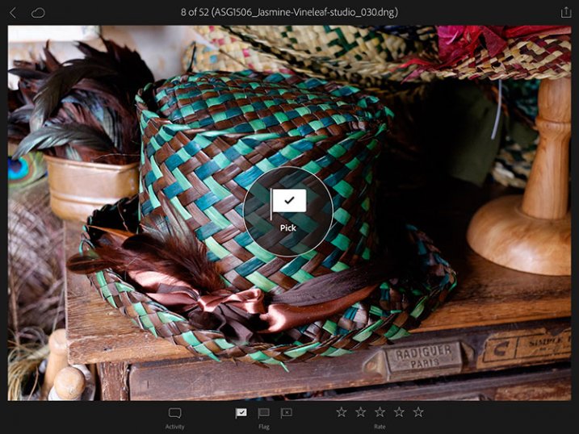Rate photo two stars

(360, 412)
